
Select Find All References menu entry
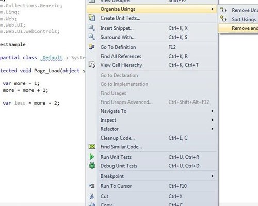click(x=152, y=56)
